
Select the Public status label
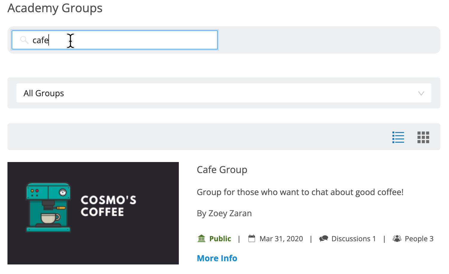[x=220, y=238]
